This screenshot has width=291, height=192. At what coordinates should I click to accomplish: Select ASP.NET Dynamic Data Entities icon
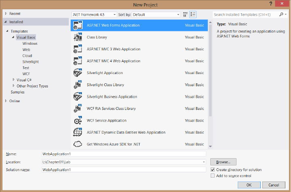point(78,132)
